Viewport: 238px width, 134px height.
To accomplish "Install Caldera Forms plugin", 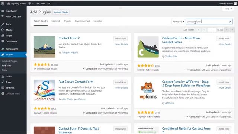I will tap(224, 39).
